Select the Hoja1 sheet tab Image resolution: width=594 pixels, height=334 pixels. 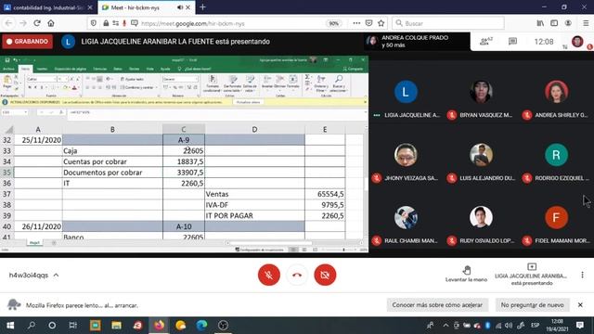point(34,243)
